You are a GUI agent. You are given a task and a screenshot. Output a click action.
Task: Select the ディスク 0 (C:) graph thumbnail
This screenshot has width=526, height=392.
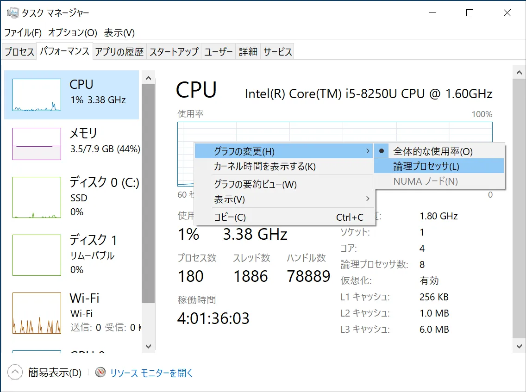click(x=37, y=198)
